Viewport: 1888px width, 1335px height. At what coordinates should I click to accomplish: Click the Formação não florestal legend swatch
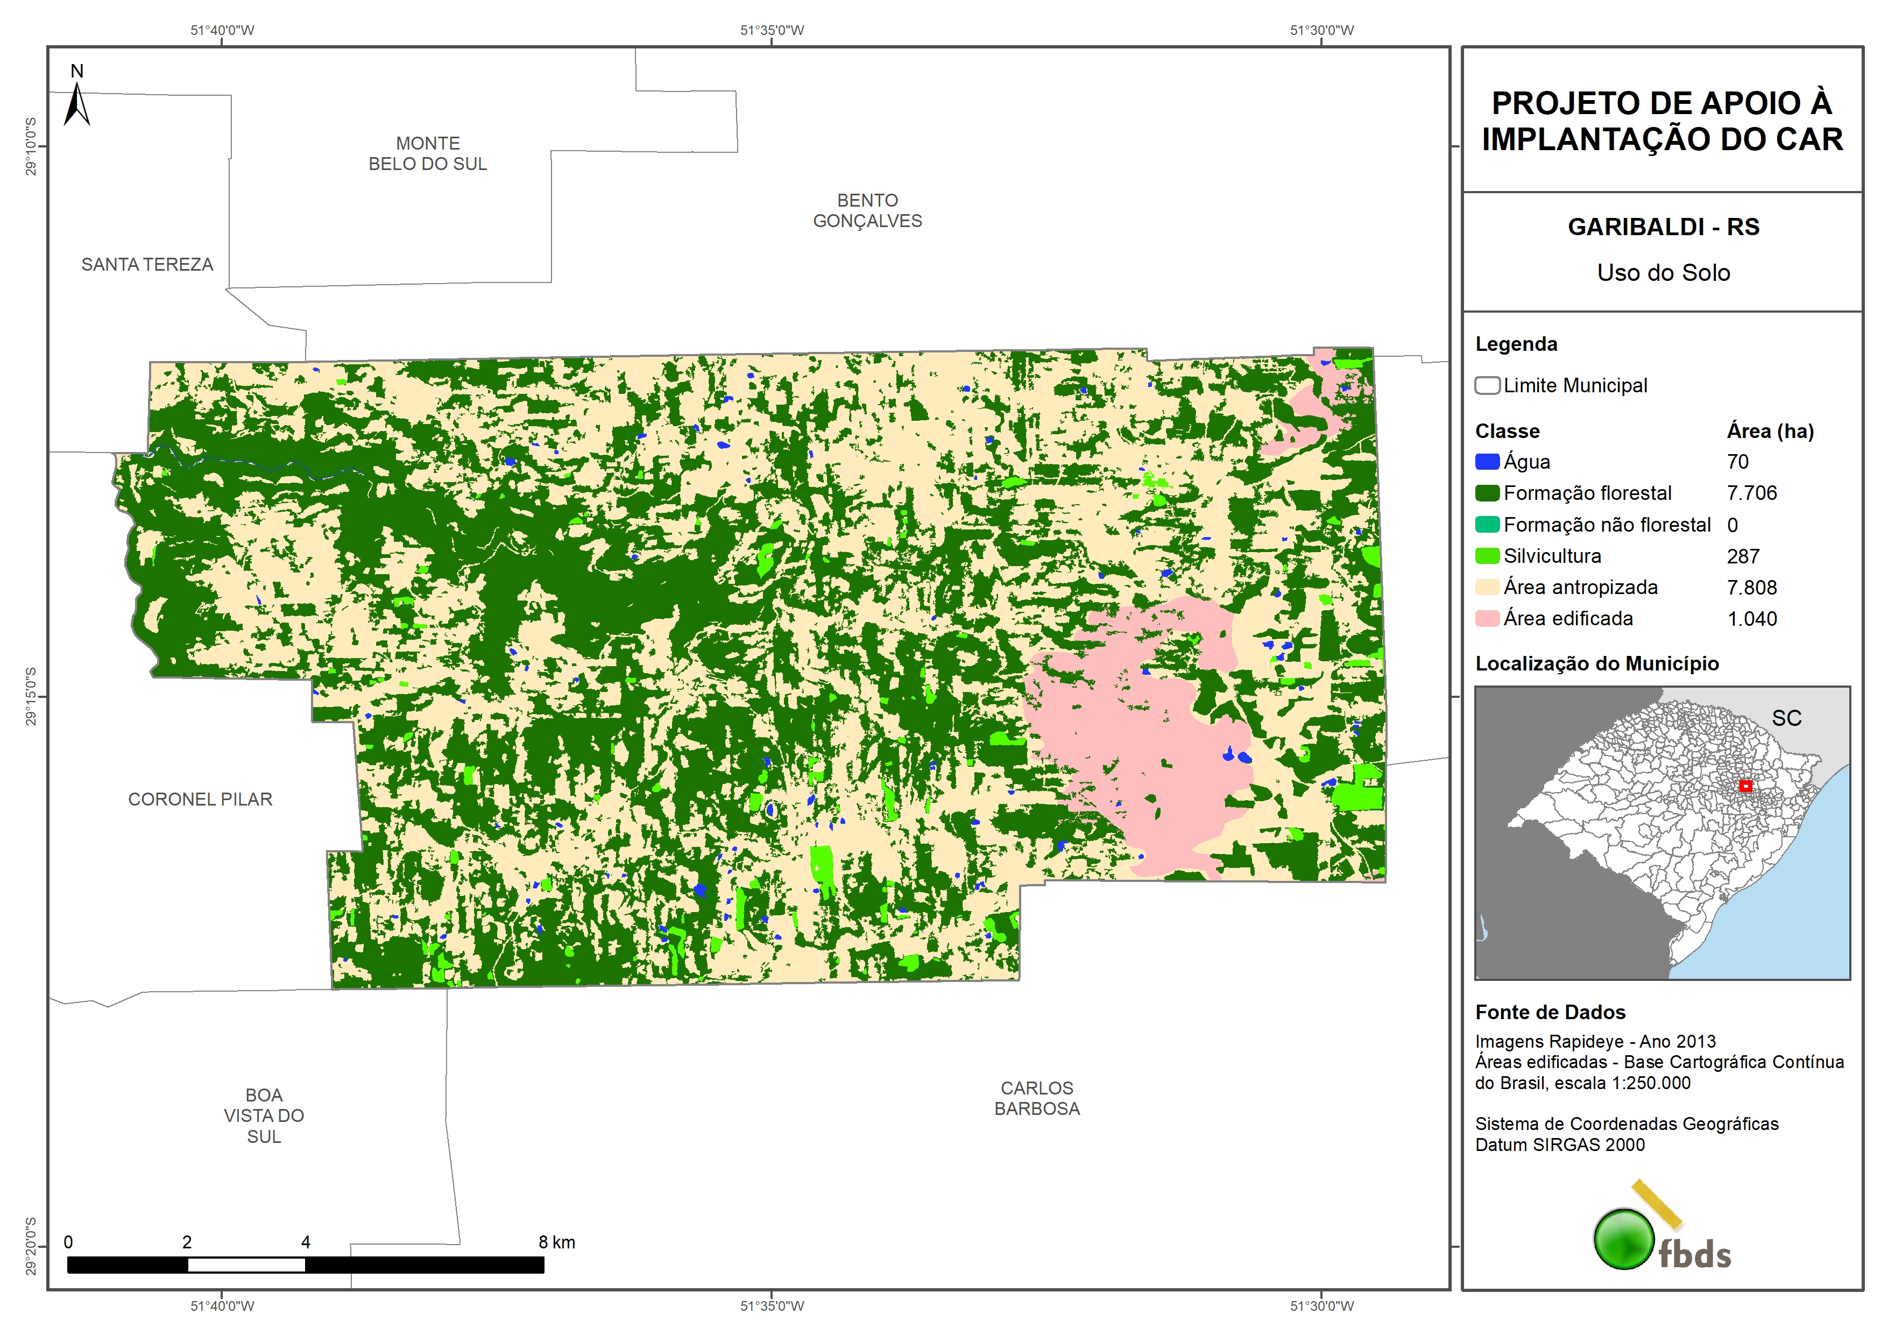click(1487, 525)
